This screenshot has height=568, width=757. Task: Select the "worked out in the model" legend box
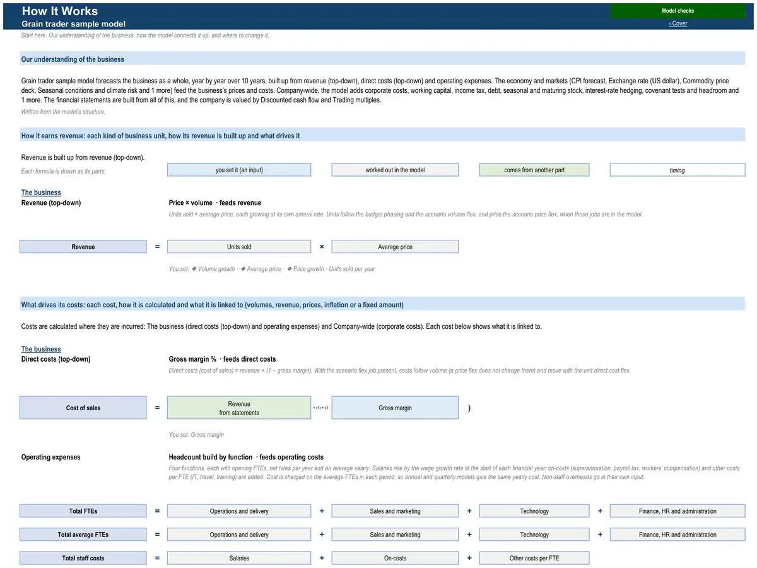point(395,170)
